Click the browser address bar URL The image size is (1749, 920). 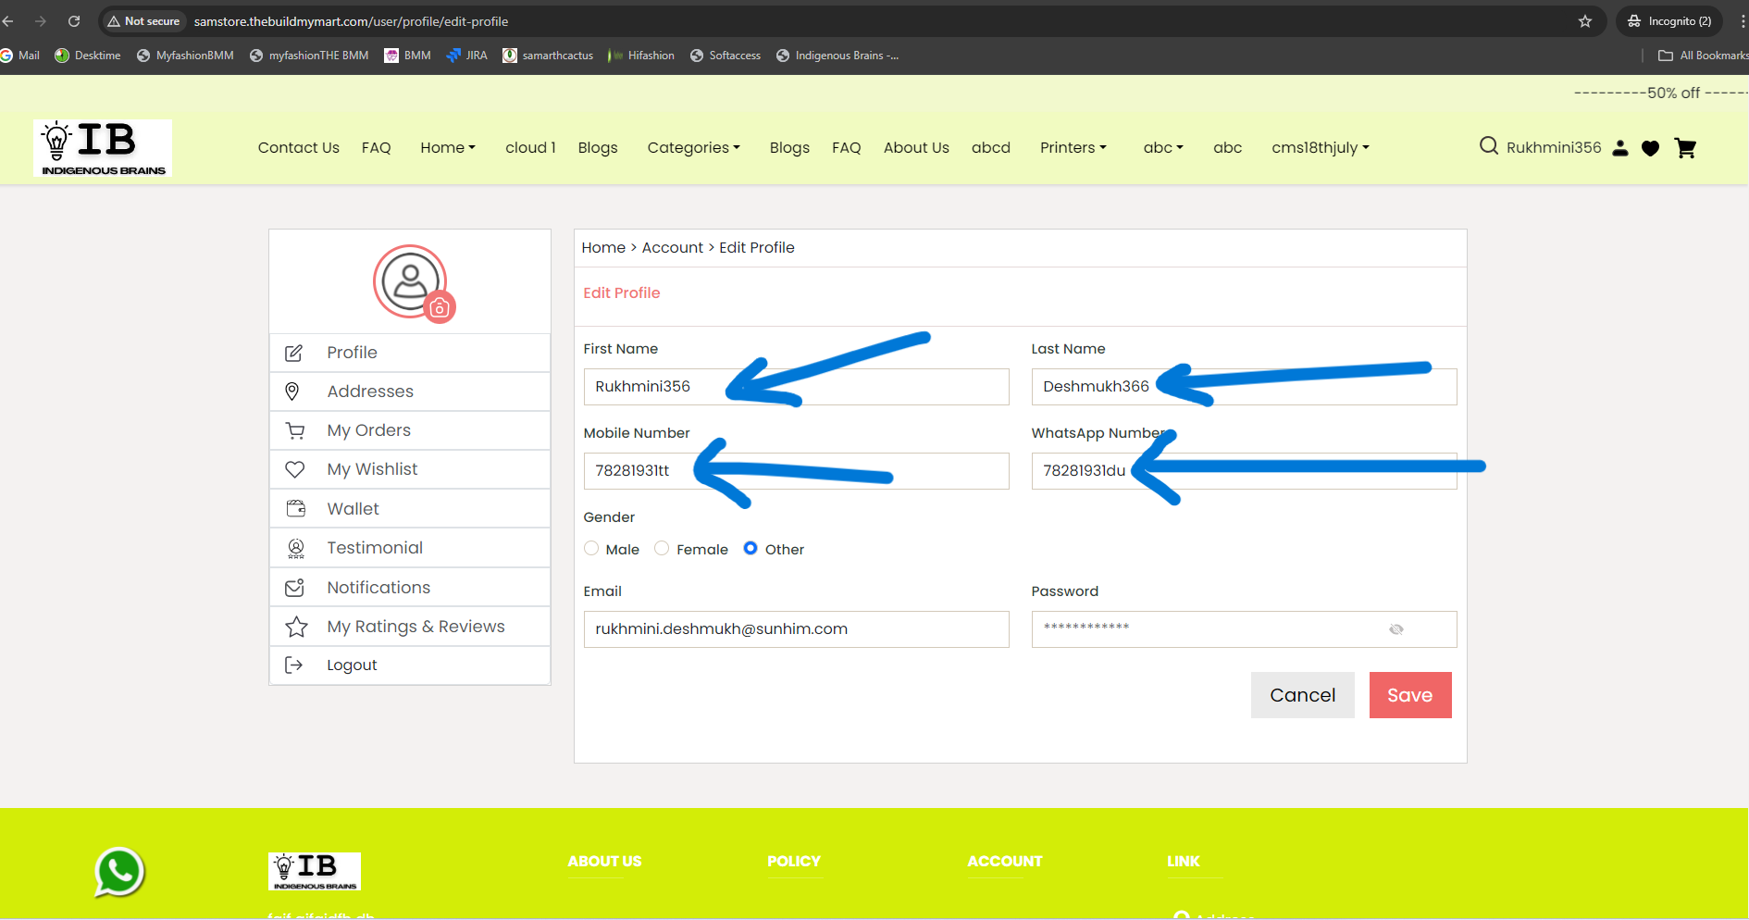click(351, 21)
